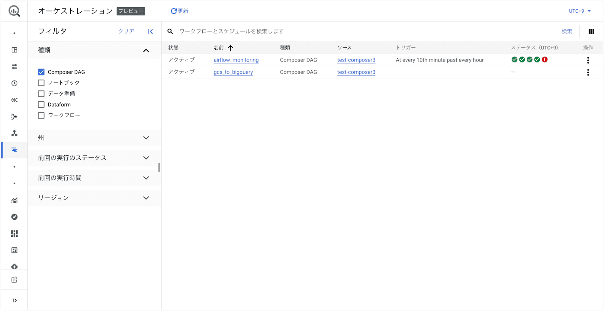The image size is (604, 311).
Task: Click the 'At every 10th minute' trigger text
Action: (440, 60)
